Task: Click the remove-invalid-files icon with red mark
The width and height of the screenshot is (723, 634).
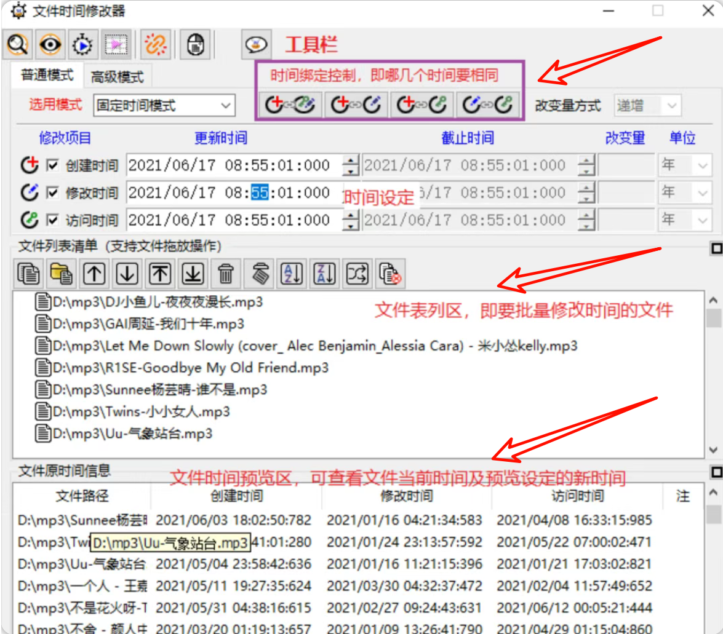Action: (x=391, y=274)
